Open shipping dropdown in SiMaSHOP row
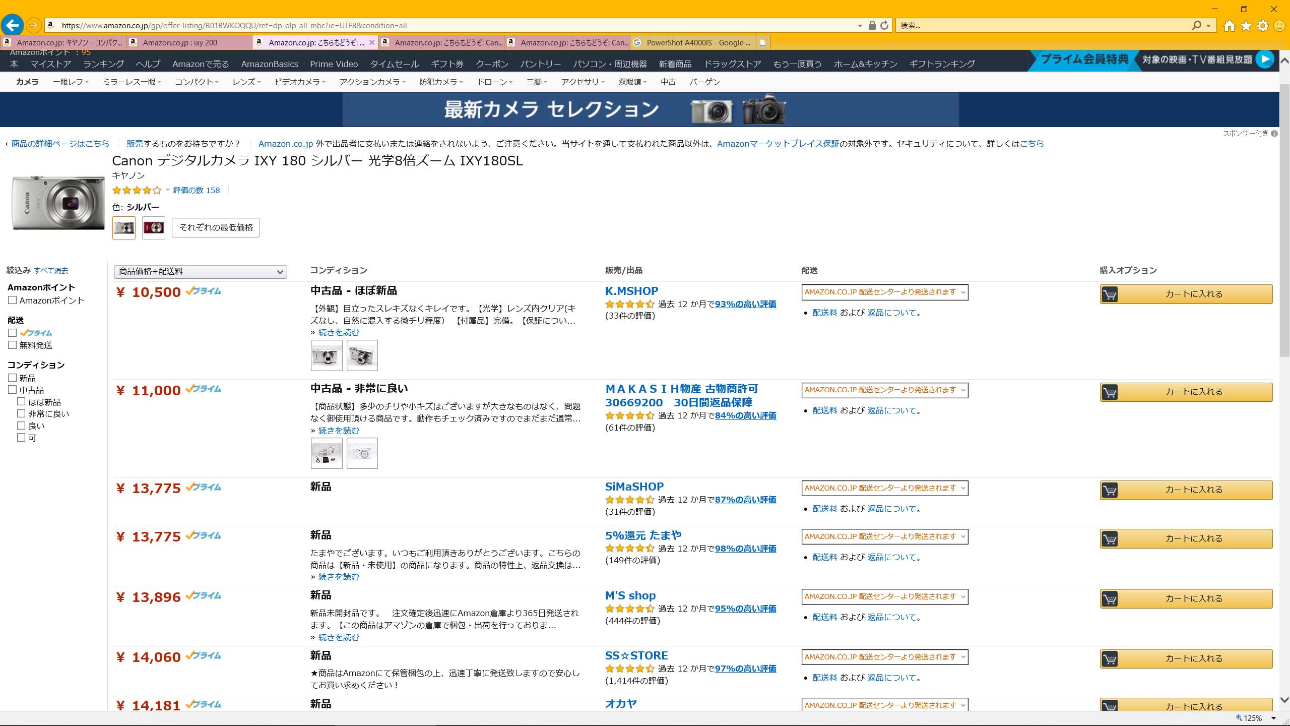1290x726 pixels. [885, 488]
